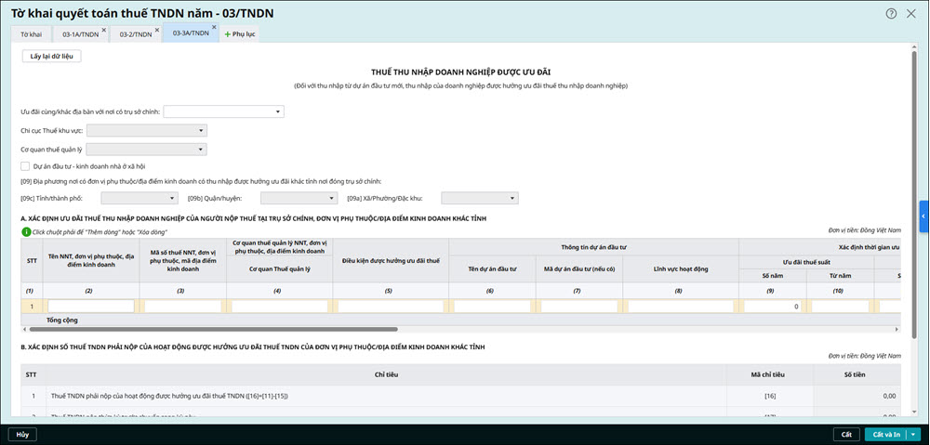Image resolution: width=930 pixels, height=445 pixels.
Task: Click the green plus Phụ lục icon
Action: pyautogui.click(x=228, y=34)
